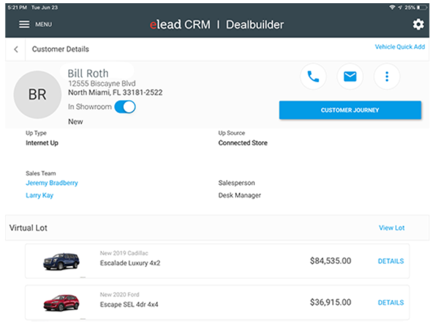Open the settings gear
Image resolution: width=441 pixels, height=333 pixels.
(418, 24)
